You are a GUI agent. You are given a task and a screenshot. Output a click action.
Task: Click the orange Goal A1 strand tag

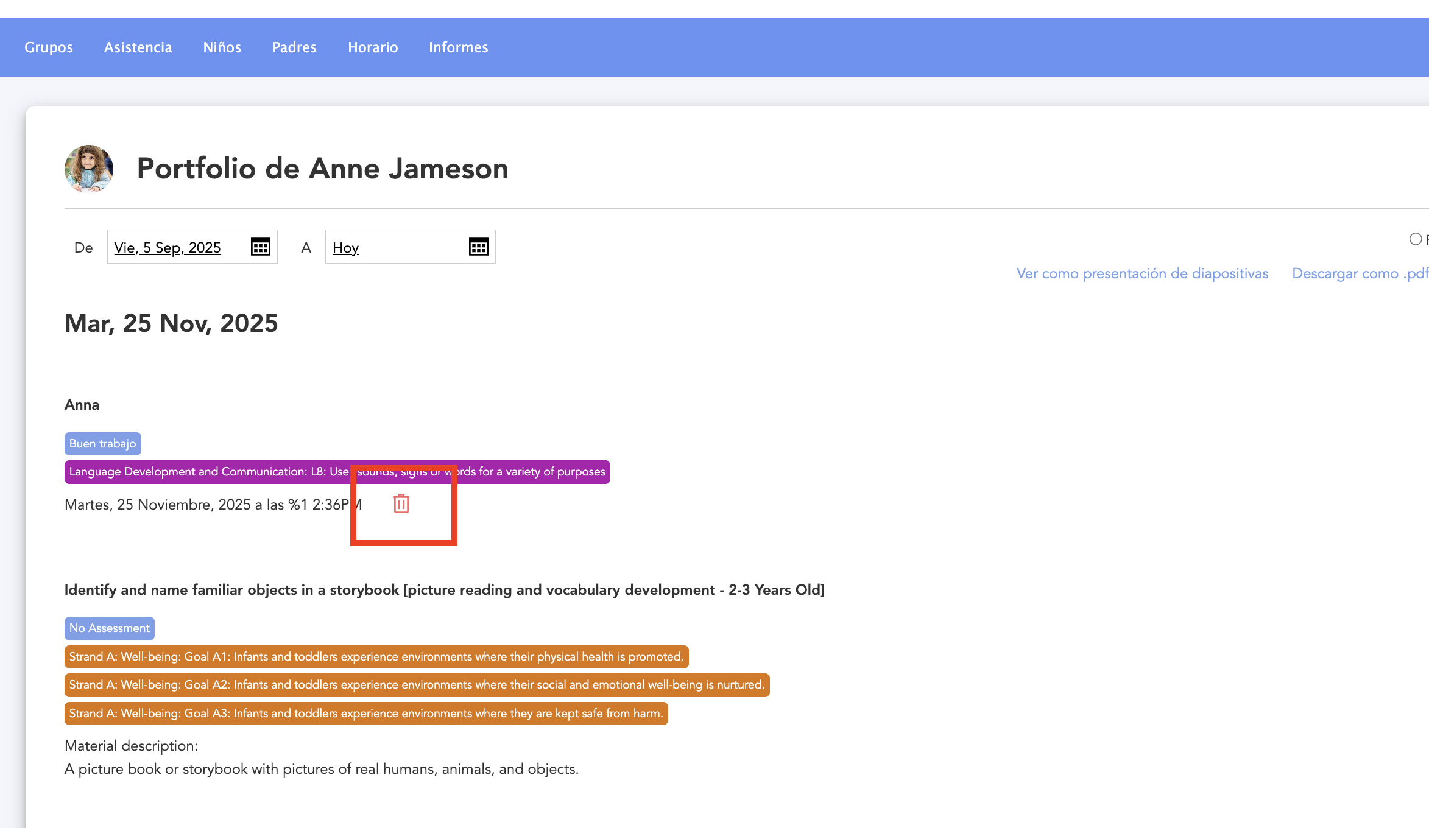click(x=376, y=657)
